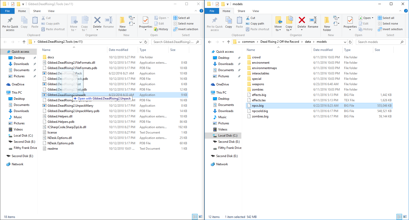Image resolution: width=409 pixels, height=220 pixels.
Task: Switch Gibbed tools window to details view
Action: click(x=195, y=217)
